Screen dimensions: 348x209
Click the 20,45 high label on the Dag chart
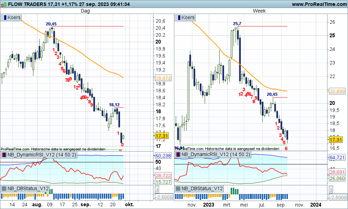pos(51,24)
